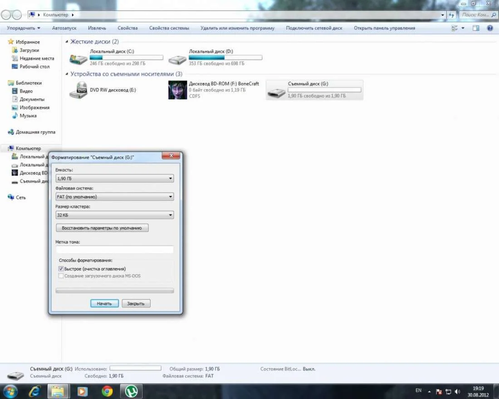Click the Недавние места icon
Viewport: 499px width, 399px height.
coord(15,58)
